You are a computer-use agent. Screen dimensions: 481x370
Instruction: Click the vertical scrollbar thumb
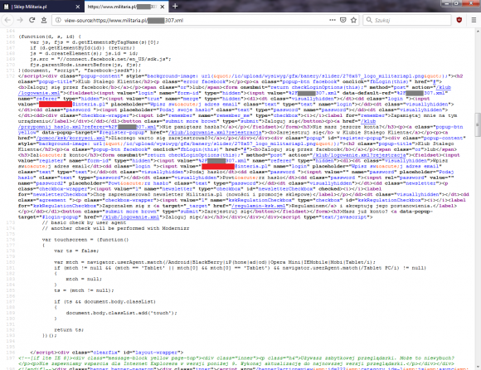click(478, 125)
